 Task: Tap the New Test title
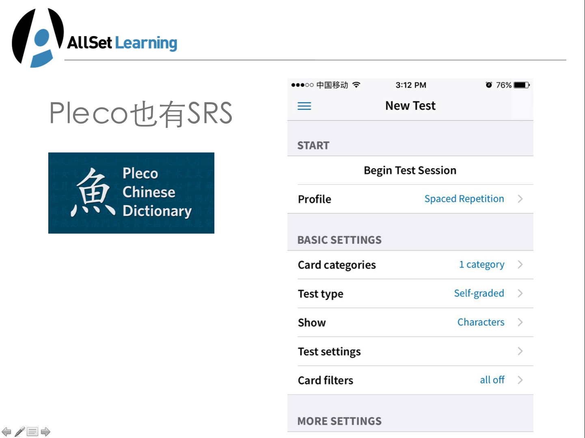point(410,106)
